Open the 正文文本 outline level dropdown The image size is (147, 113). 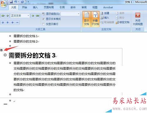[x=28, y=16]
